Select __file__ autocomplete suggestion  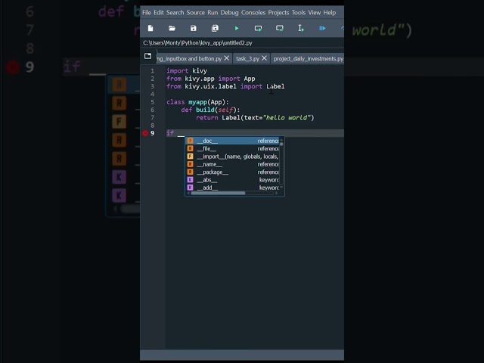click(233, 149)
